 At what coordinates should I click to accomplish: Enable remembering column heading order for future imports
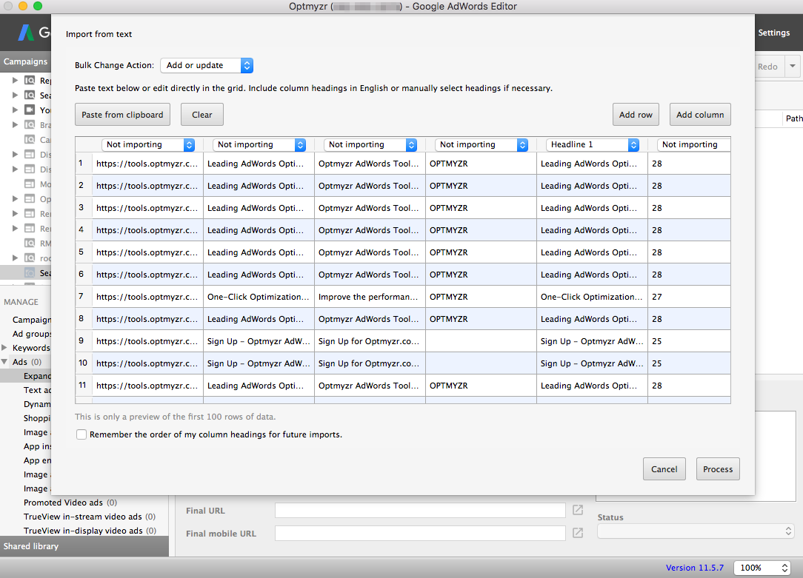(x=81, y=434)
